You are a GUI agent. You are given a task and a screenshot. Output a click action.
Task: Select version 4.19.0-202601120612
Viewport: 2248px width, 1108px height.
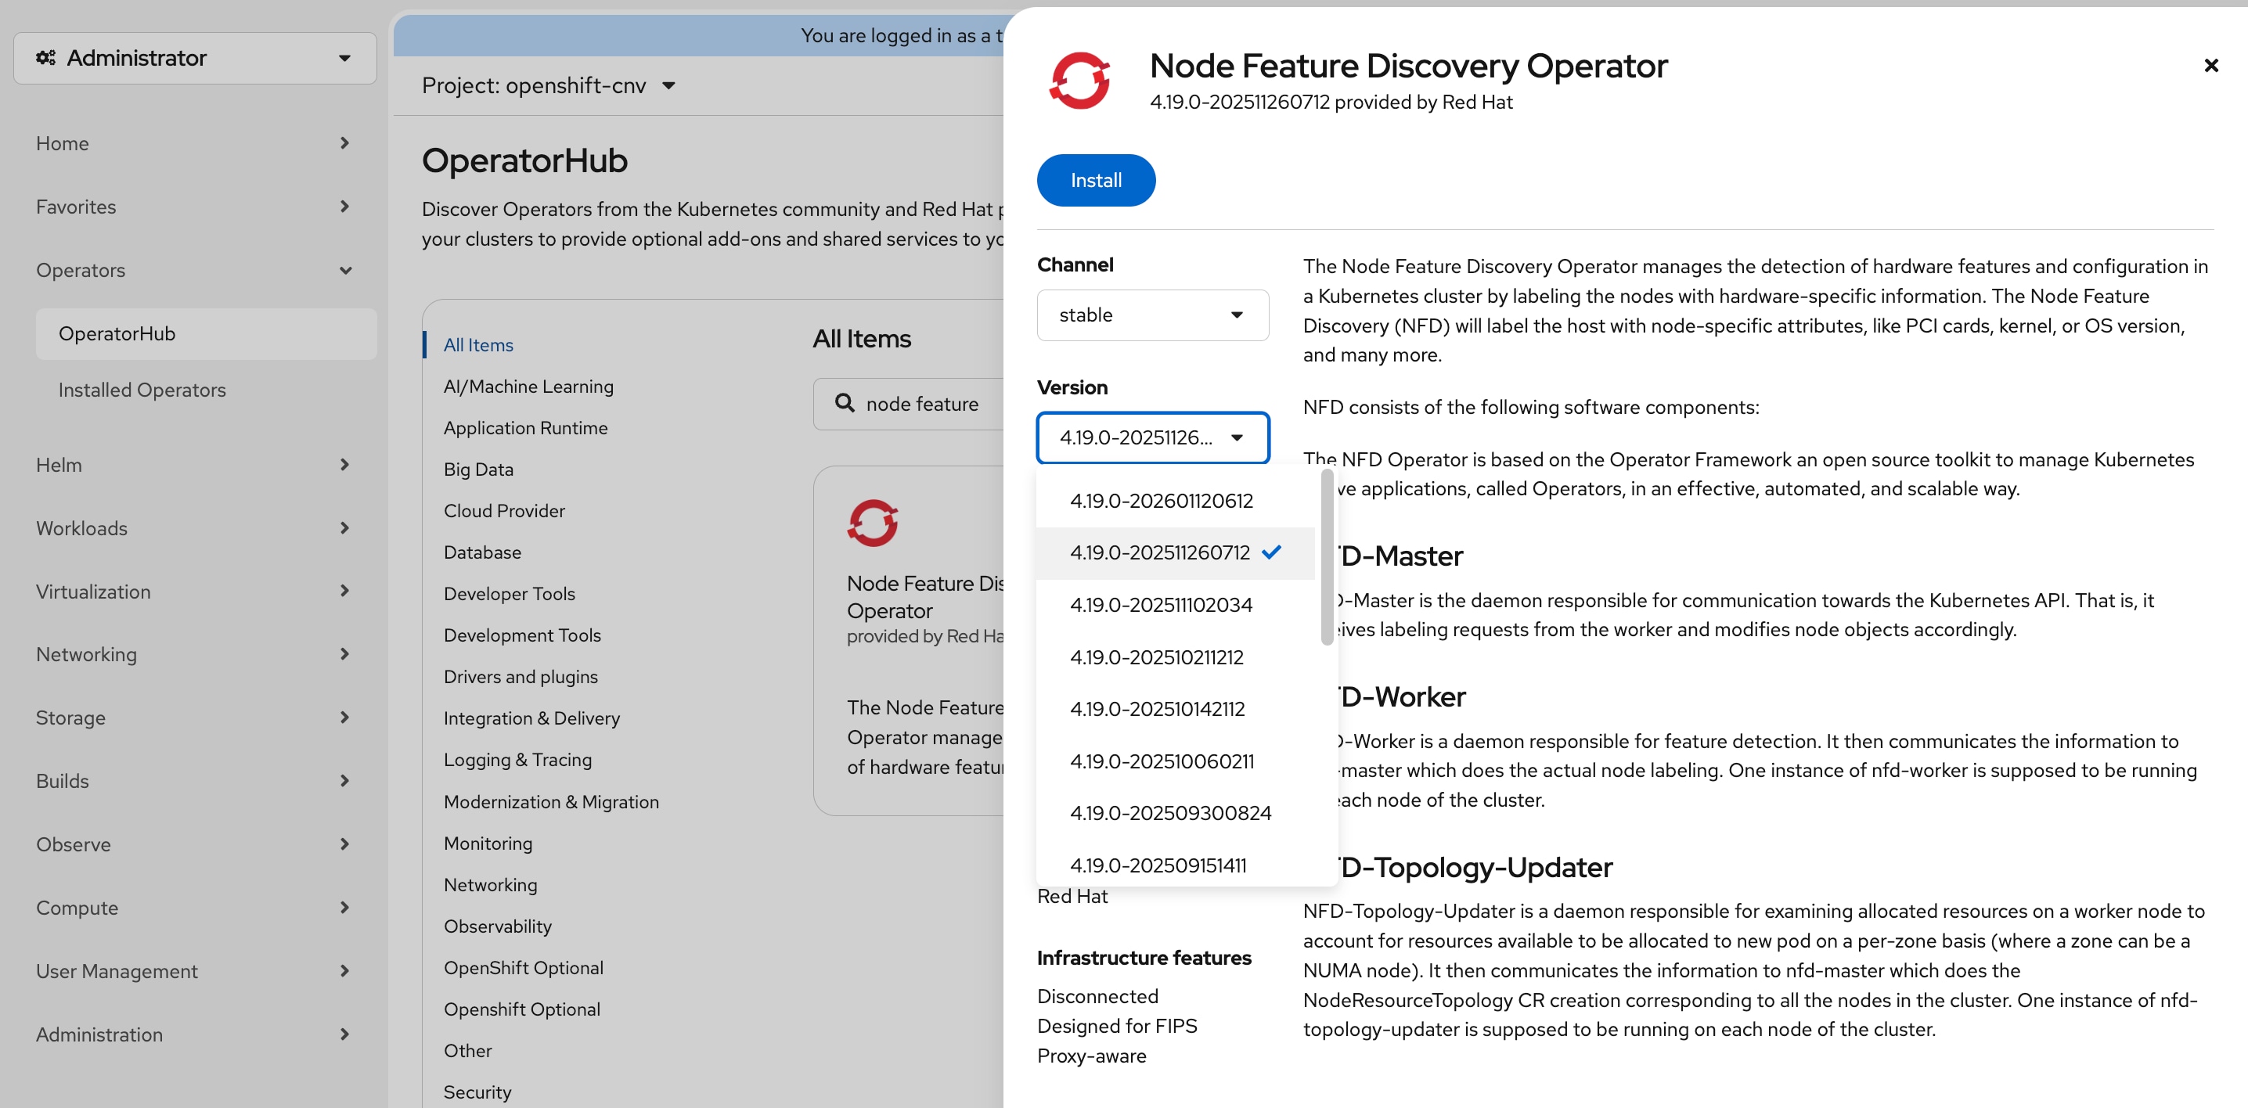pyautogui.click(x=1175, y=501)
